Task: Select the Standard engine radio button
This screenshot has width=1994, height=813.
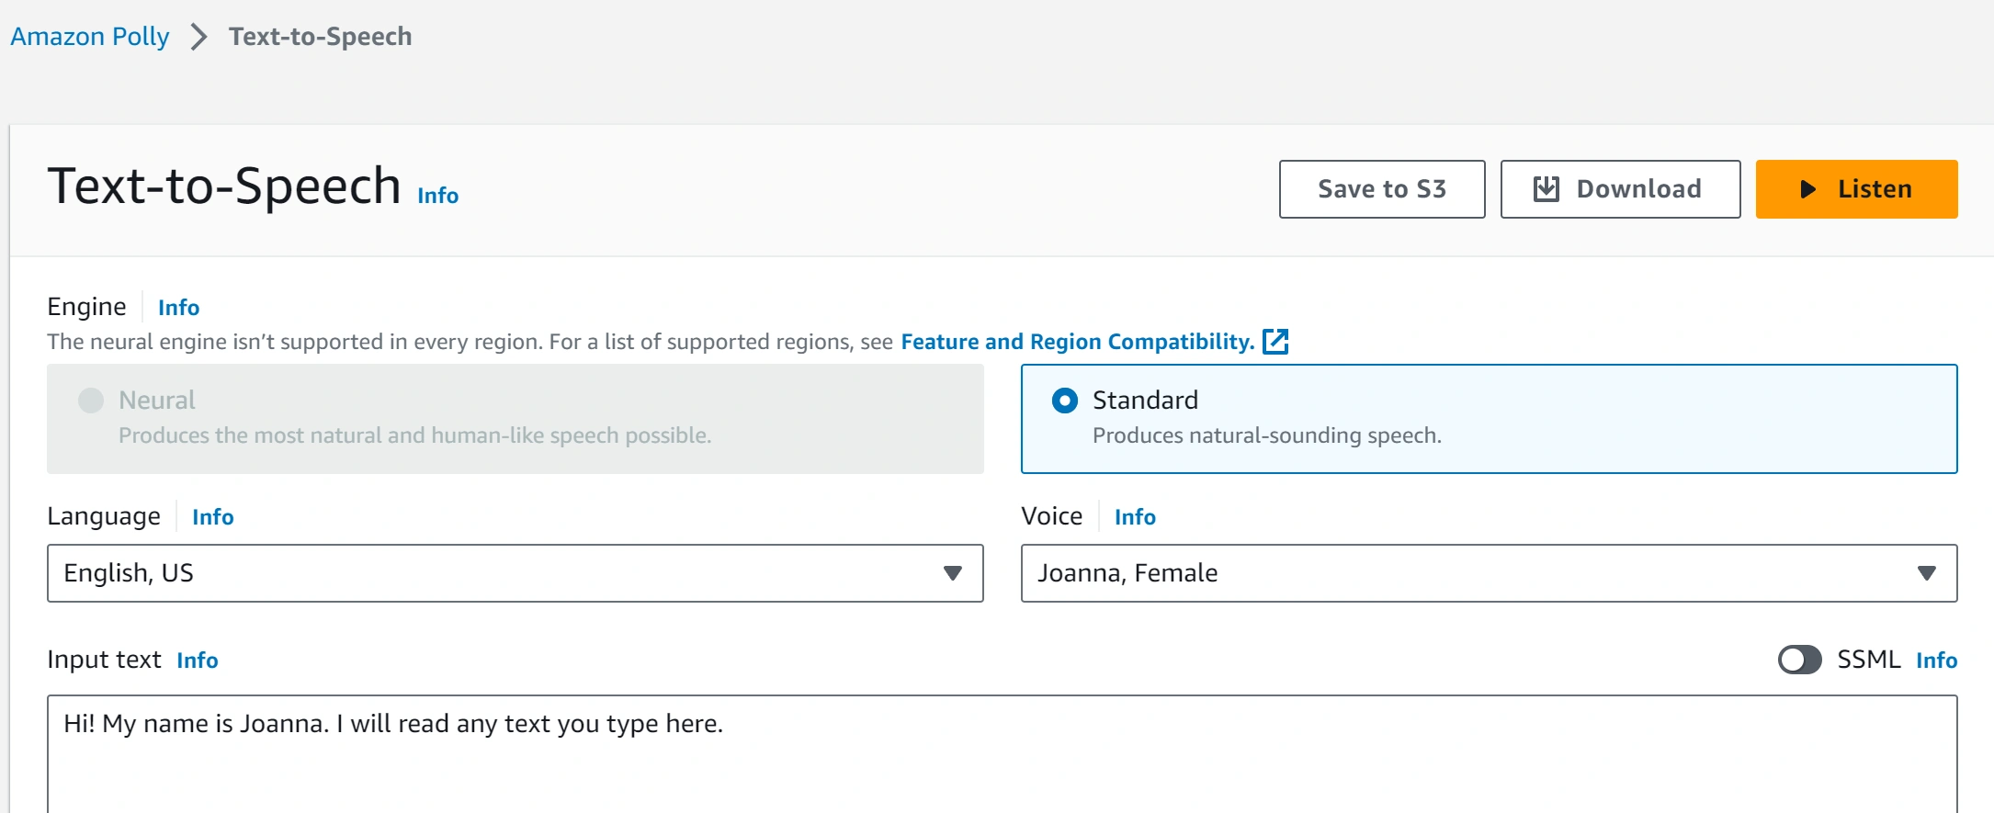Action: click(x=1065, y=401)
